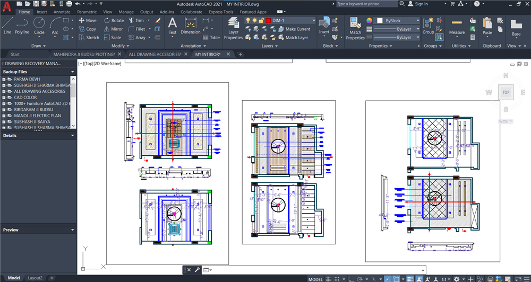Click the Stretch tool
531x282 pixels.
89,38
